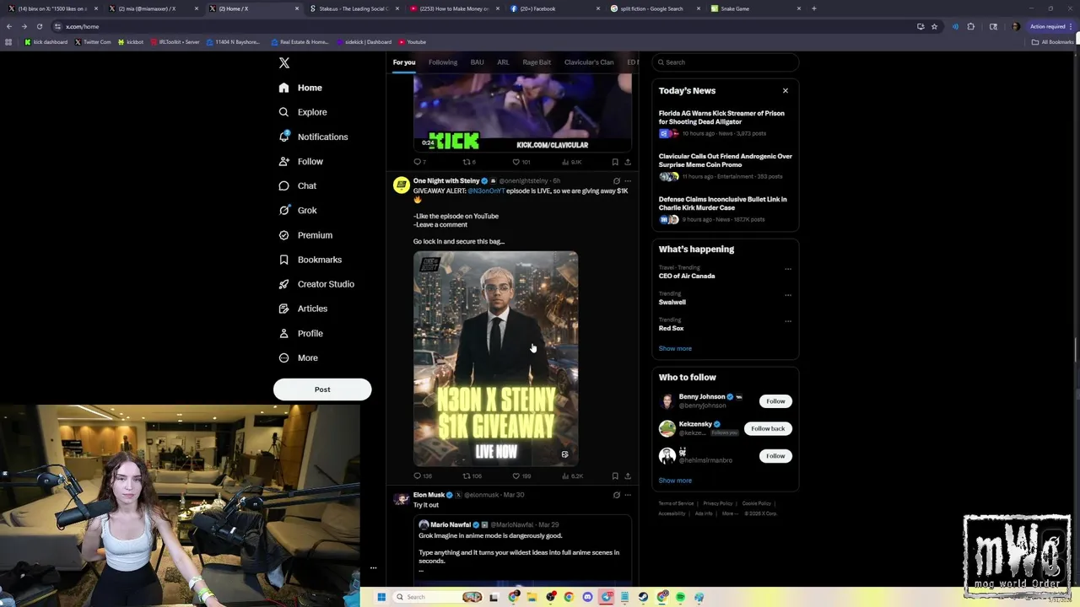The width and height of the screenshot is (1080, 607).
Task: Open Discord from the taskbar
Action: 587,597
